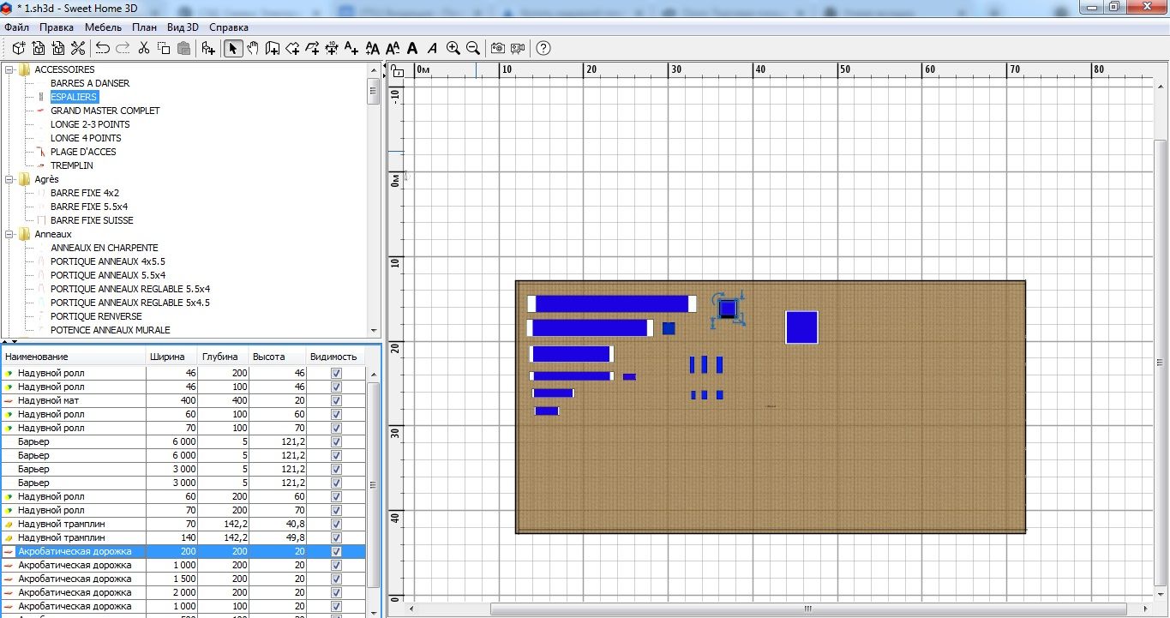
Task: Uncheck visibility for Надувной трамплин width 140
Action: (336, 537)
